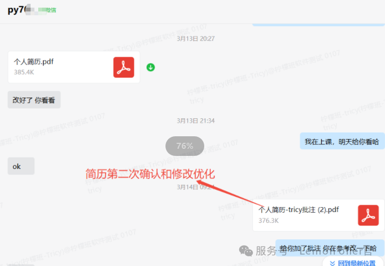The width and height of the screenshot is (385, 266).
Task: Select the message 给你加了批注 bubble
Action: (330, 248)
